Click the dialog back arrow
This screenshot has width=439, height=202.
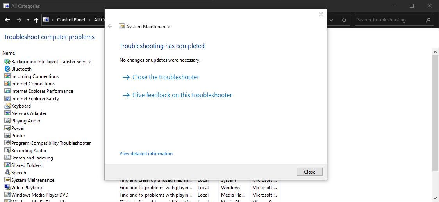click(110, 26)
